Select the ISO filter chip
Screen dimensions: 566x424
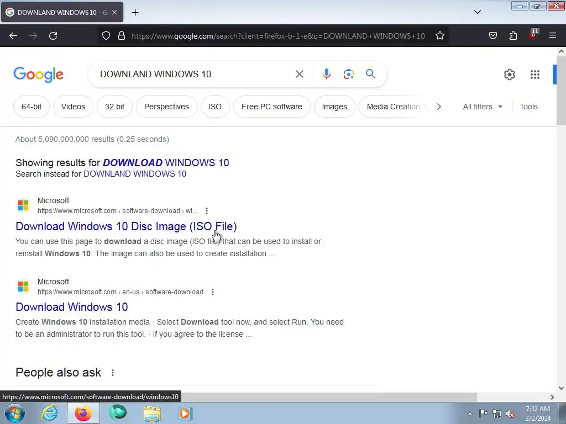coord(215,107)
